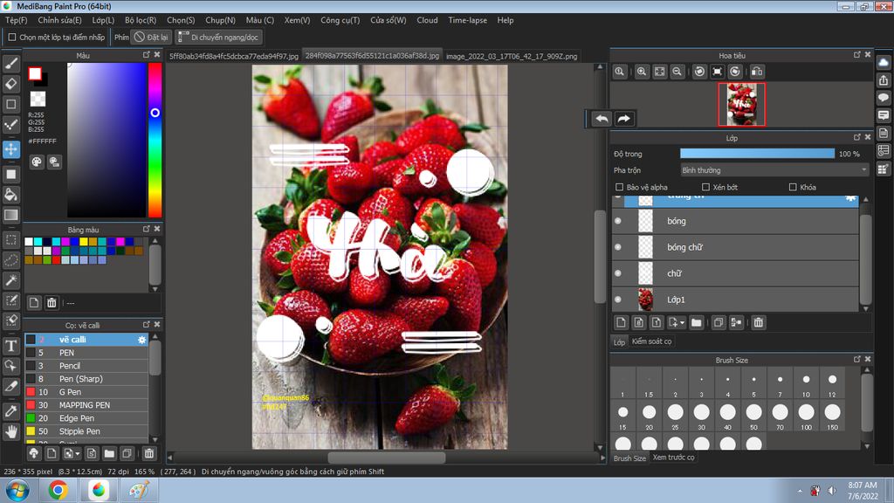Delete palette color with Bảng màu trash icon

click(x=52, y=302)
